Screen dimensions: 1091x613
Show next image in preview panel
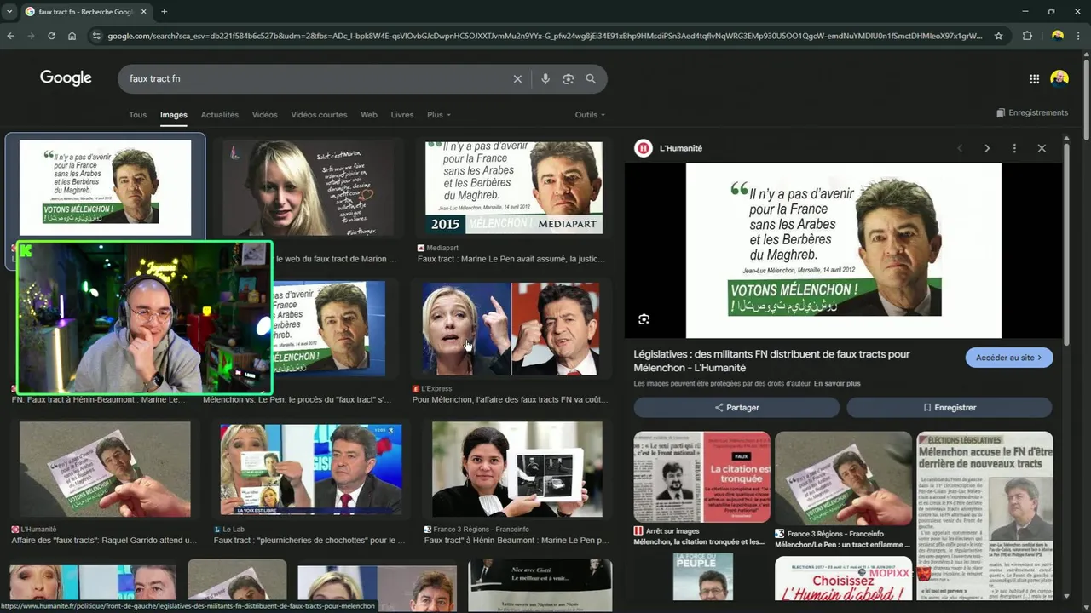point(987,148)
